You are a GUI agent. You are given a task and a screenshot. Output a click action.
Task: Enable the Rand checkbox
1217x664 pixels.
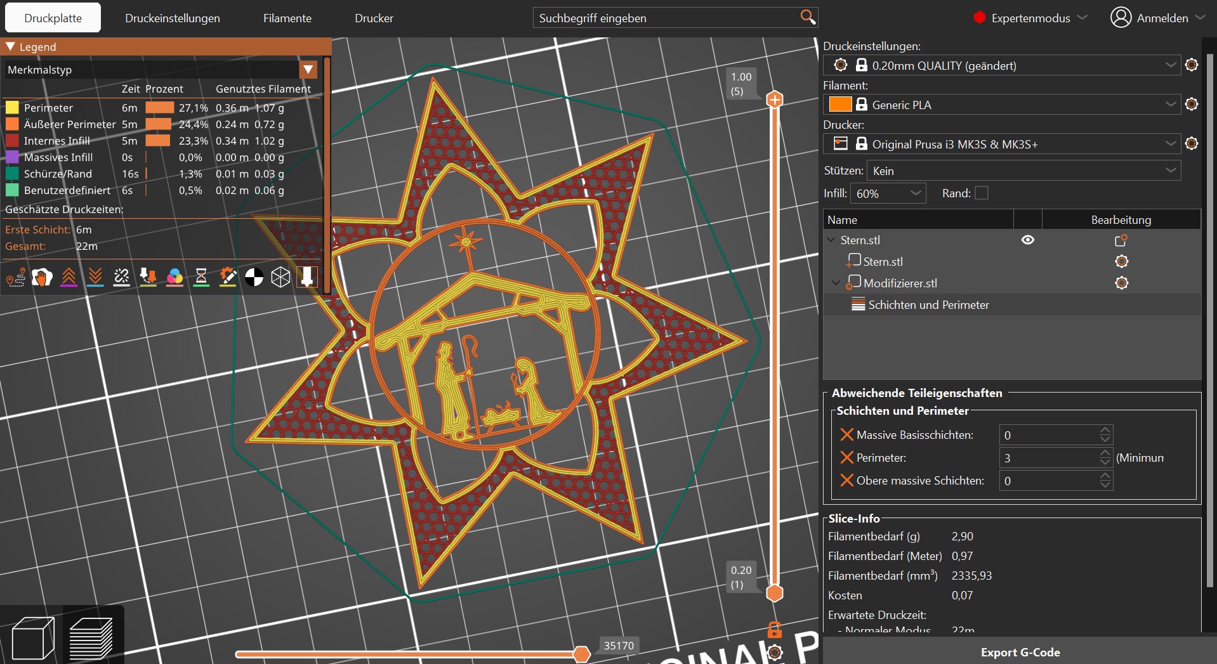tap(982, 193)
